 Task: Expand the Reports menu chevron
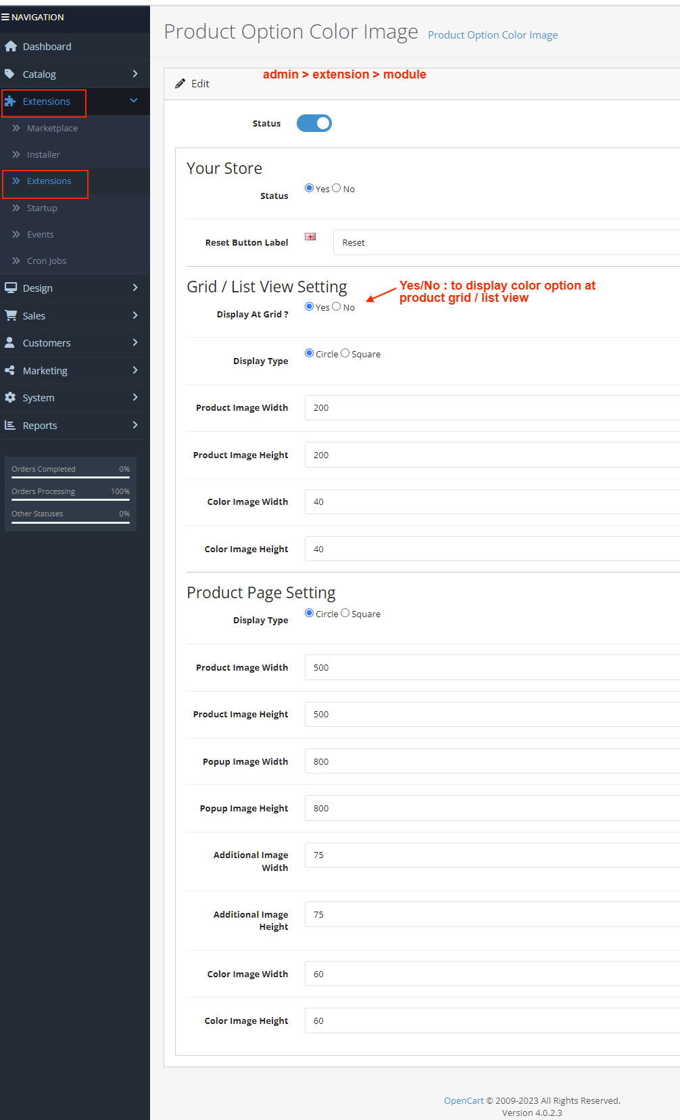click(x=135, y=425)
